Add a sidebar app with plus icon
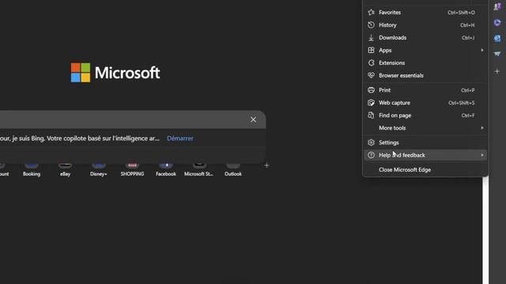 click(497, 71)
